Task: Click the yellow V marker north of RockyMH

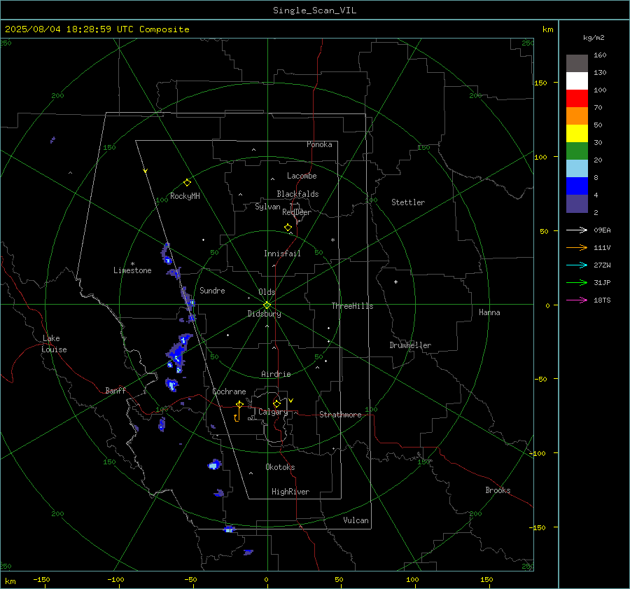Action: coord(146,171)
